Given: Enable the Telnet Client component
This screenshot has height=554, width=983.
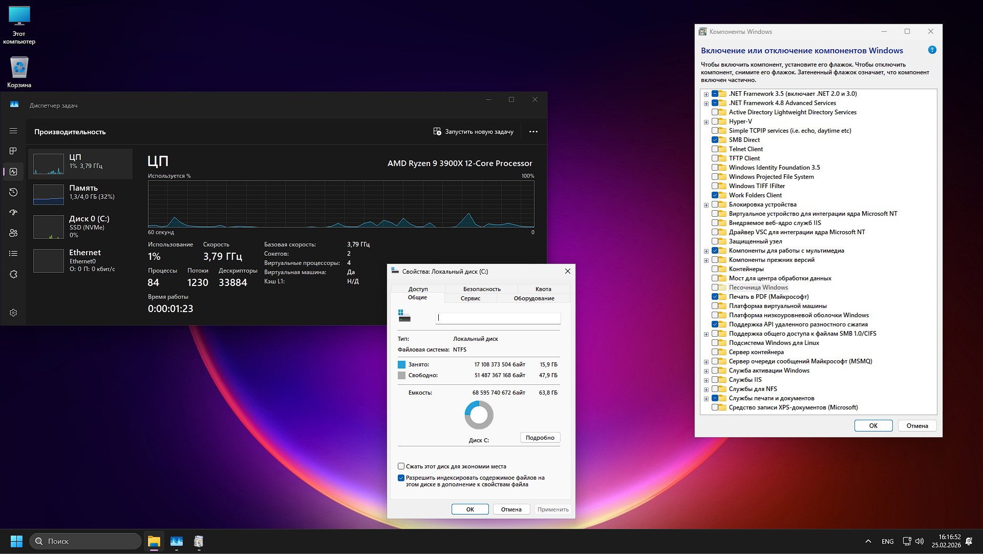Looking at the screenshot, I should point(714,149).
